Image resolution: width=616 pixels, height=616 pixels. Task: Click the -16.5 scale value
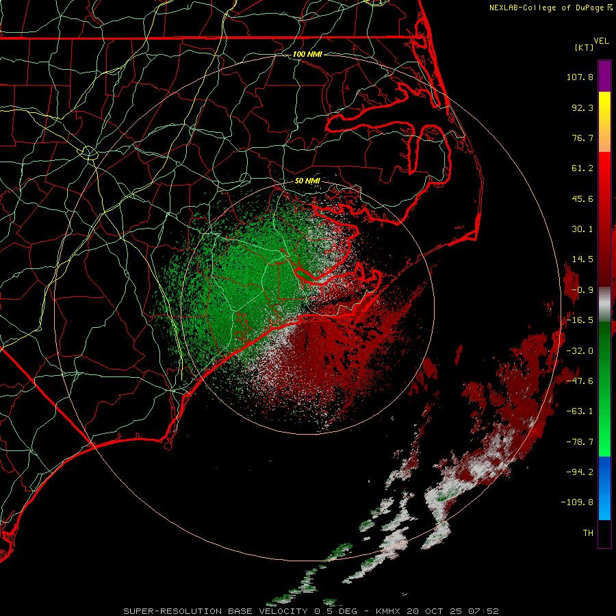580,320
